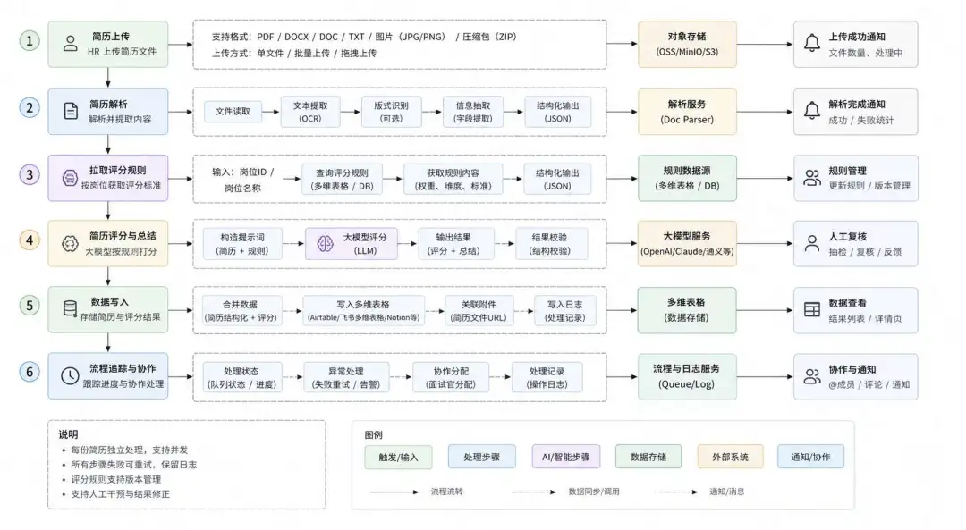Click the 构造提示词 step box
This screenshot has width=966, height=530.
pos(242,244)
